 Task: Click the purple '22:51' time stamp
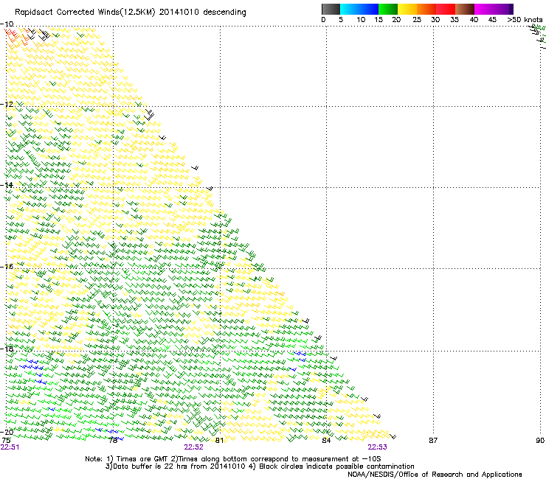(10, 447)
